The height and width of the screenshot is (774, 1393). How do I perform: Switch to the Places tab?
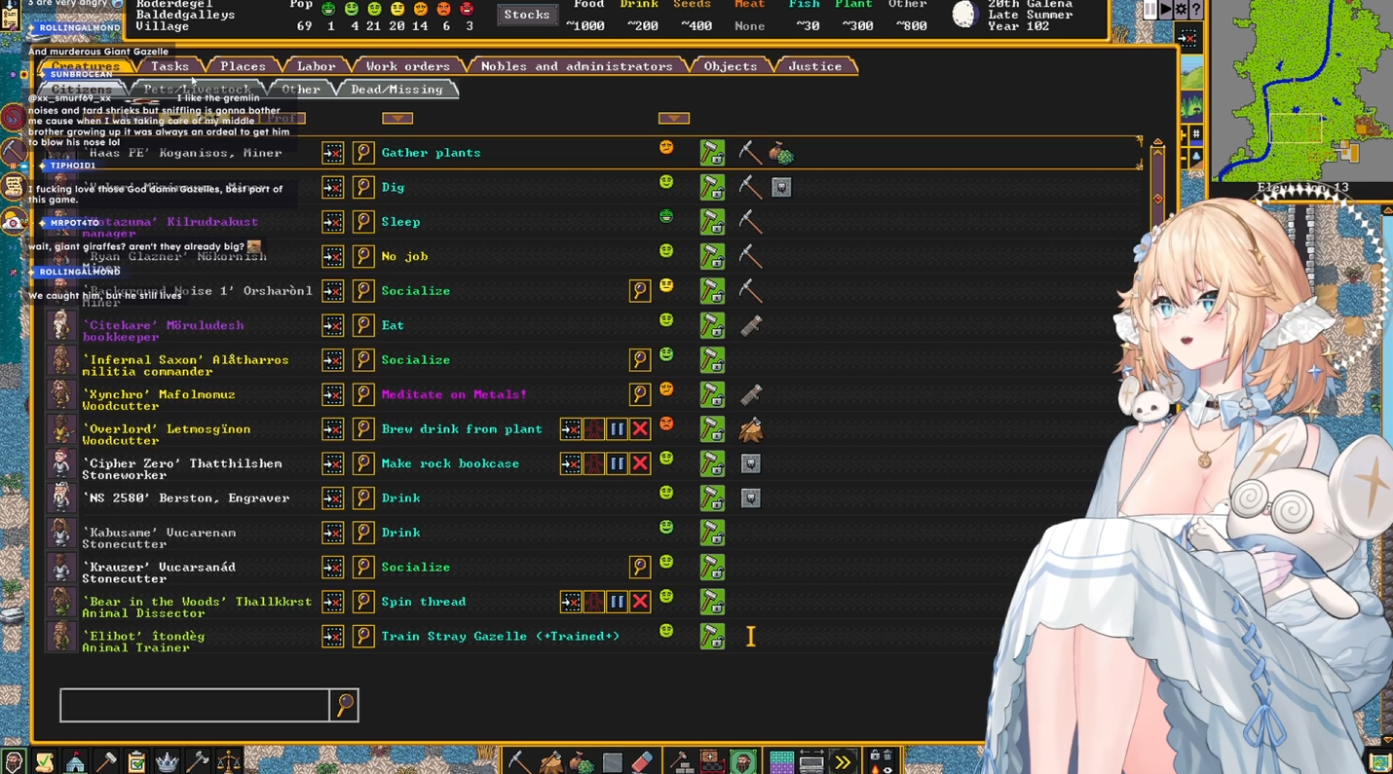click(243, 66)
